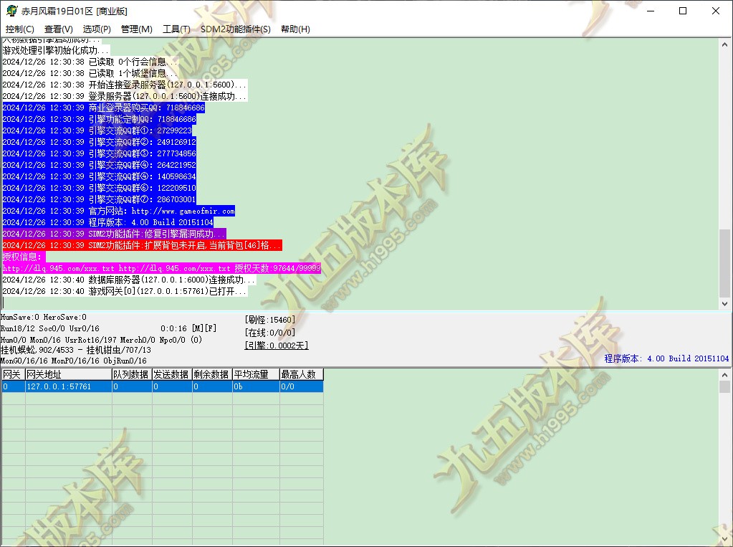This screenshot has height=547, width=733.
Task: Open the 控制(C) menu
Action: (x=19, y=29)
